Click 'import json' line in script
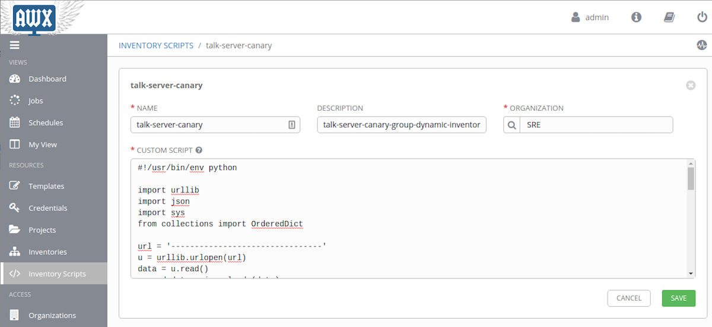The width and height of the screenshot is (712, 327). [x=164, y=201]
